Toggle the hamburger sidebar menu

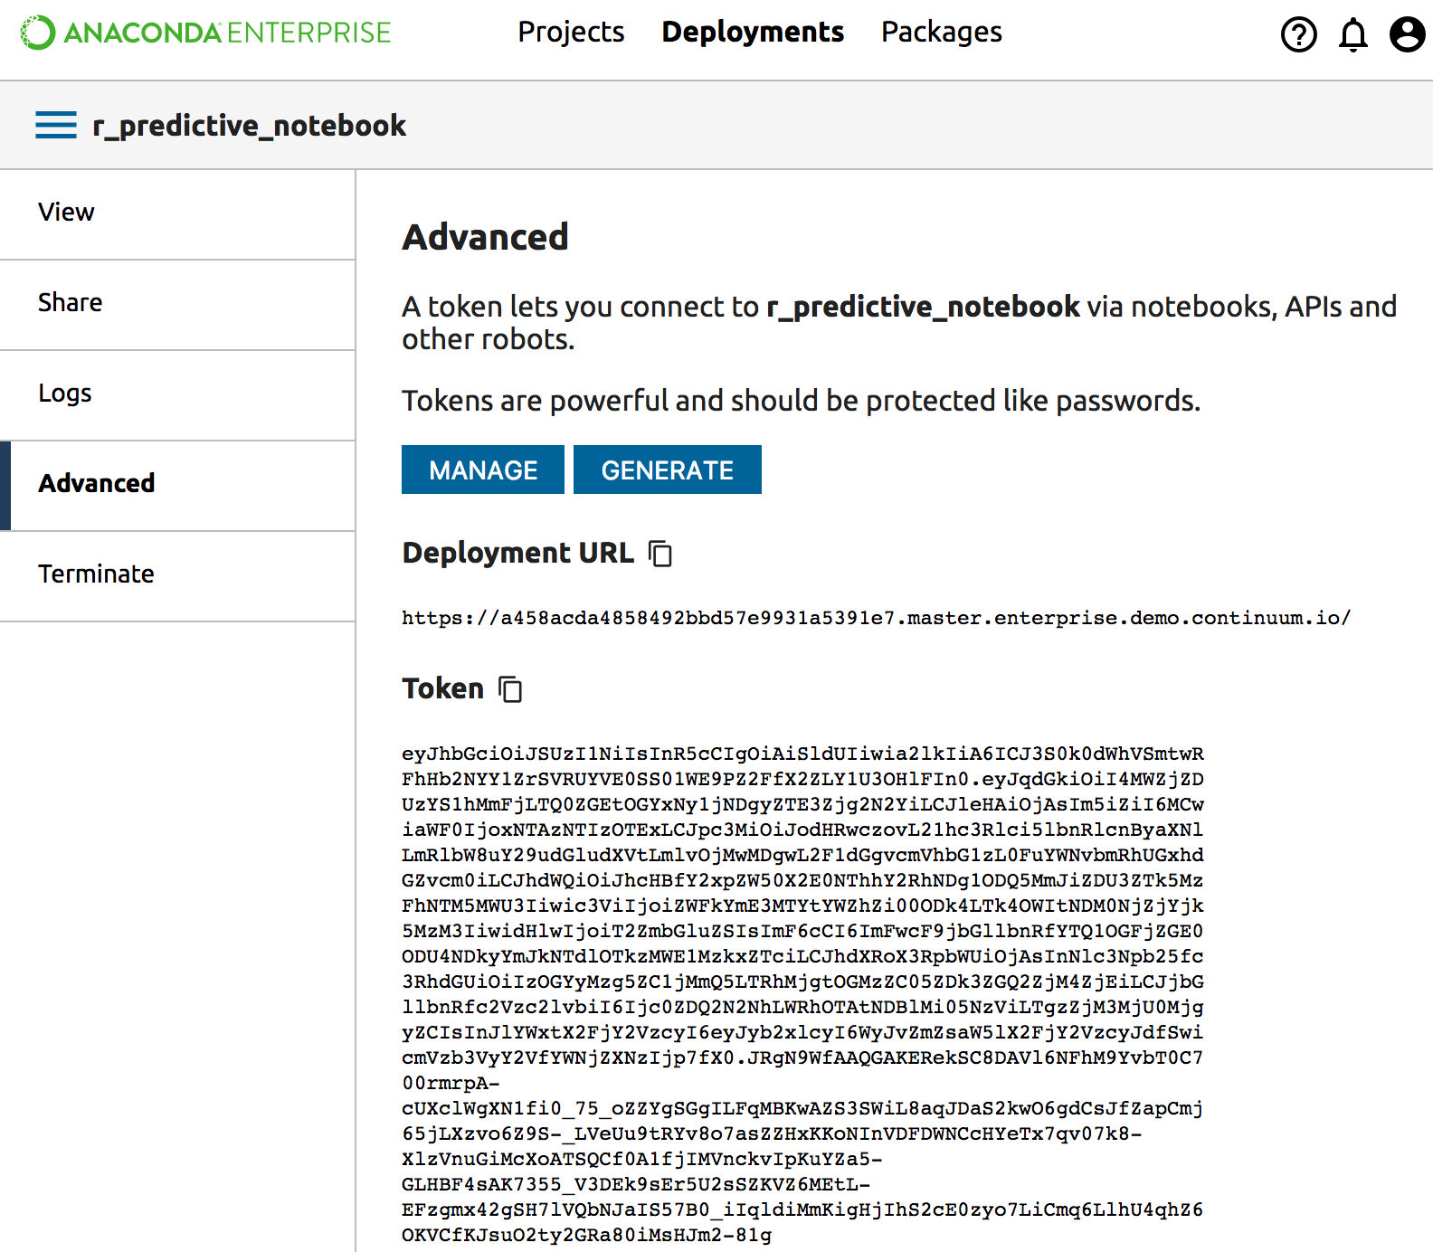click(x=56, y=125)
